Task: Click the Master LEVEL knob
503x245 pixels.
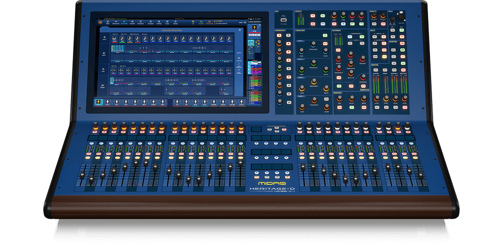Action: (377, 98)
